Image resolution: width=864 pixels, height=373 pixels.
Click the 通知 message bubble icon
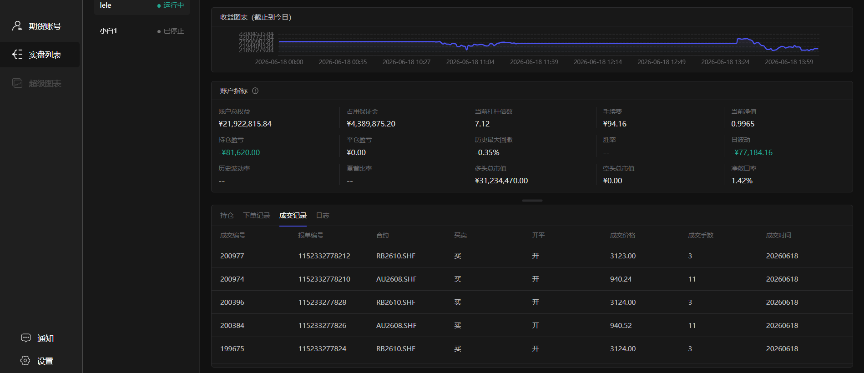(26, 338)
